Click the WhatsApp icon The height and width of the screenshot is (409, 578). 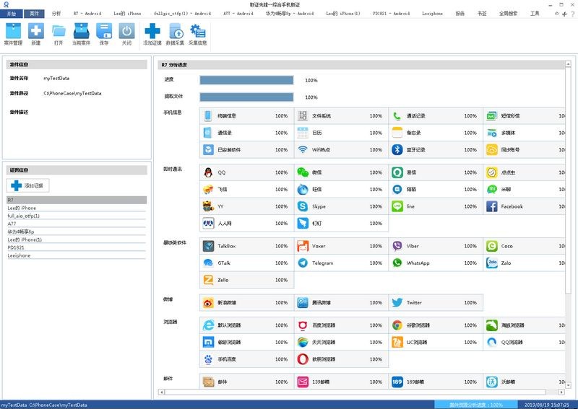(x=397, y=263)
